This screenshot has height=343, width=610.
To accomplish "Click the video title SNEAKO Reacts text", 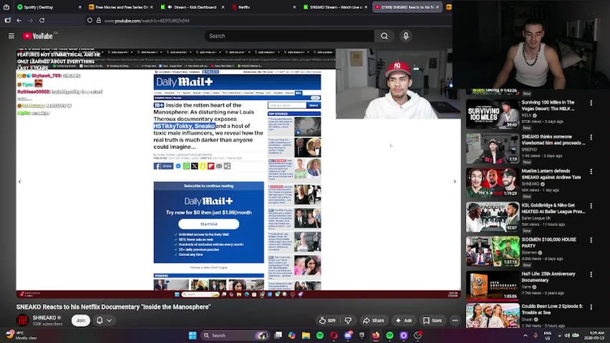I will click(113, 307).
